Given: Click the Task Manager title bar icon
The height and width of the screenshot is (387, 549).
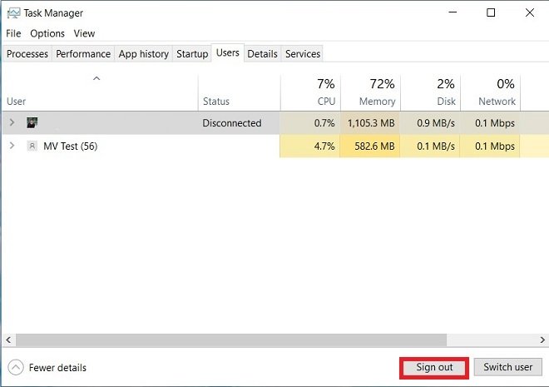Looking at the screenshot, I should tap(13, 13).
